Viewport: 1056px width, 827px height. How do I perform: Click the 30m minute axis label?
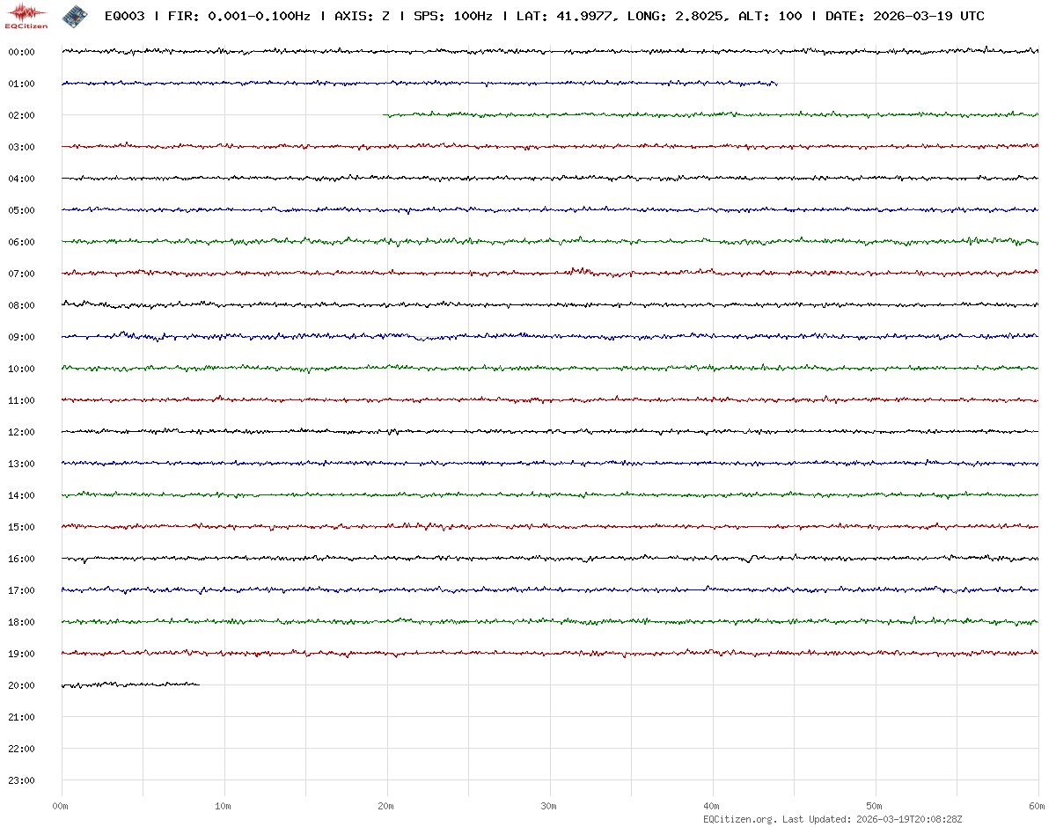549,806
